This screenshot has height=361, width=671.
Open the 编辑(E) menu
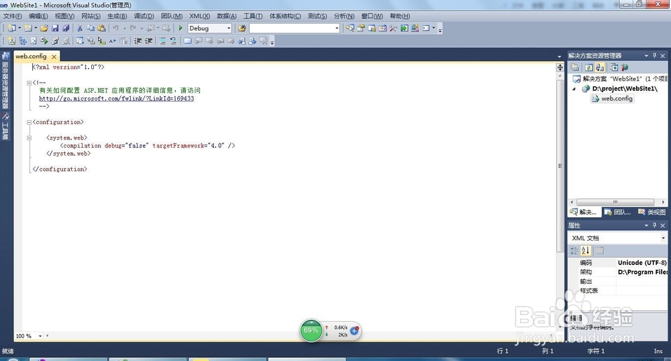[38, 16]
